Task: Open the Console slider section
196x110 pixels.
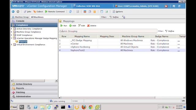Action: click(34, 21)
